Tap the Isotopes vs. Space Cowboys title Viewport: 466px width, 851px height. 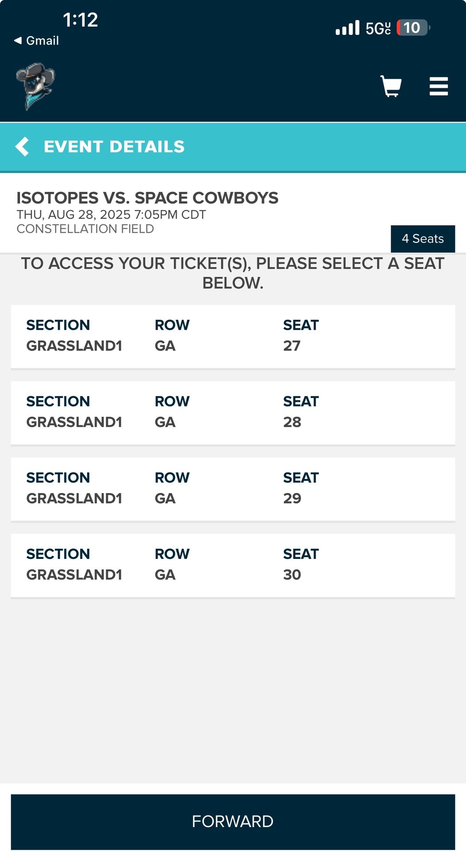147,198
